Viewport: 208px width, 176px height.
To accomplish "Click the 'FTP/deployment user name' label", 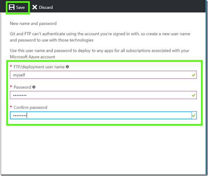I will click(39, 67).
